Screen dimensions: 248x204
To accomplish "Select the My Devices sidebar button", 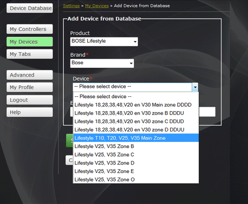I will pos(30,42).
